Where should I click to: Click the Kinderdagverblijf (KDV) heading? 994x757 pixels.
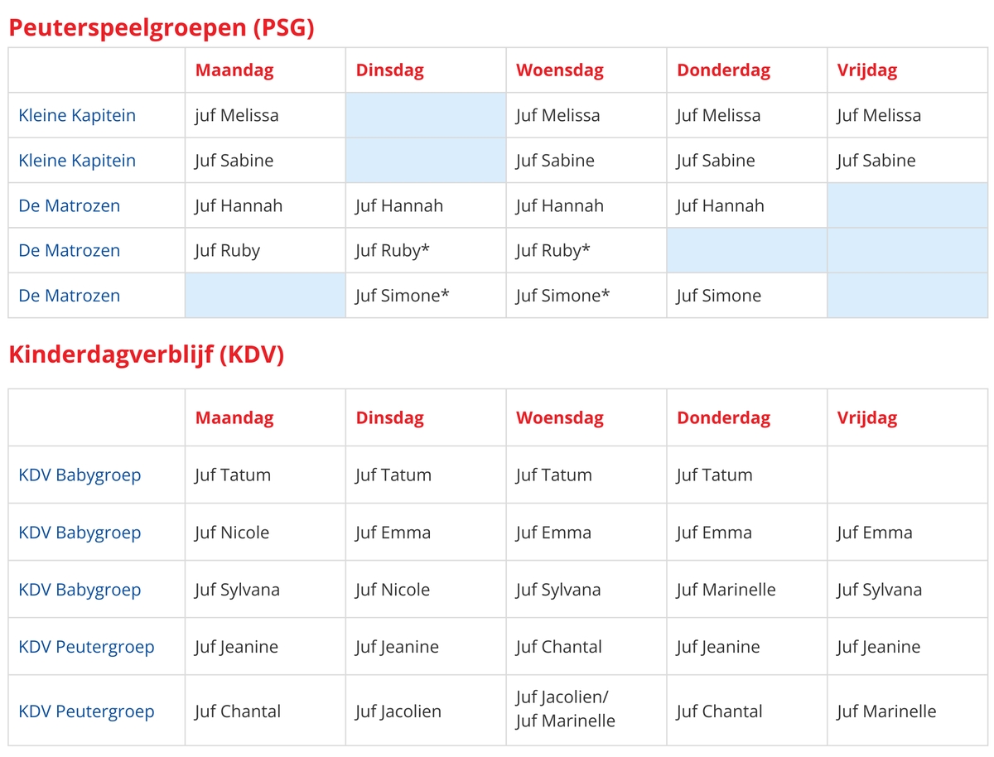(147, 354)
